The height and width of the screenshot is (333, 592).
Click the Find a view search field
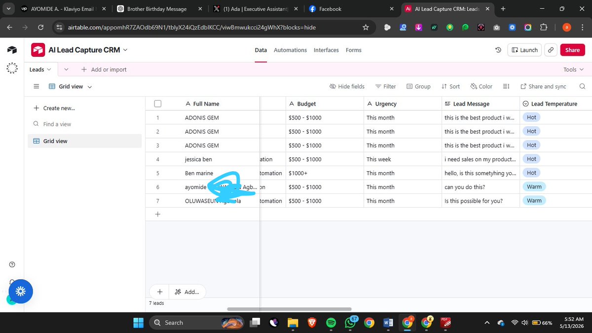click(x=84, y=124)
